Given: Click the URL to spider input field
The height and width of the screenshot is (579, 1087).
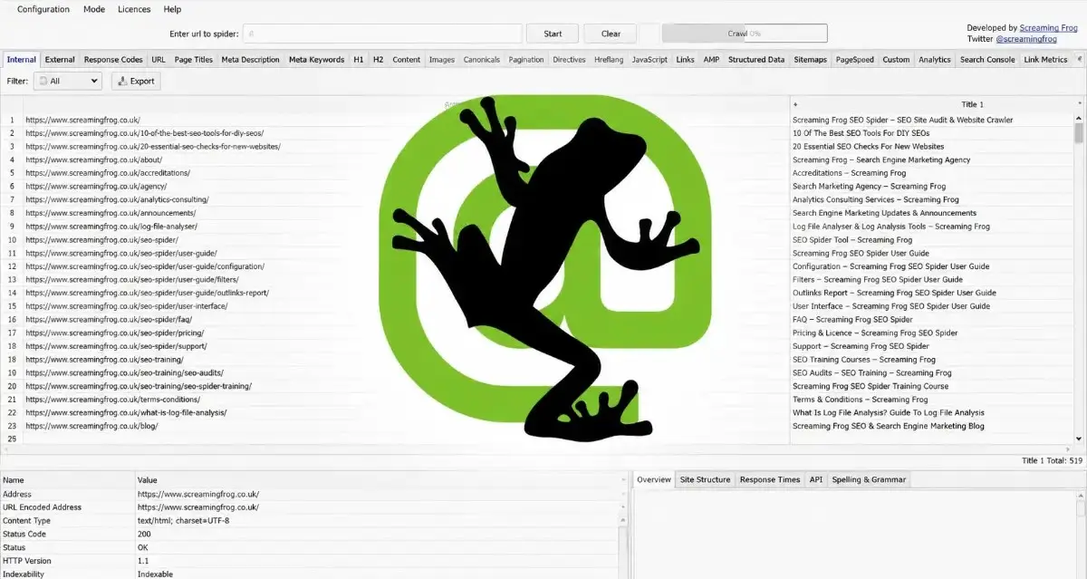Looking at the screenshot, I should point(383,34).
